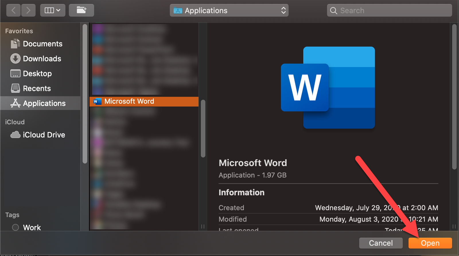The width and height of the screenshot is (459, 256).
Task: Click the Applications A-shaped icon
Action: point(15,103)
